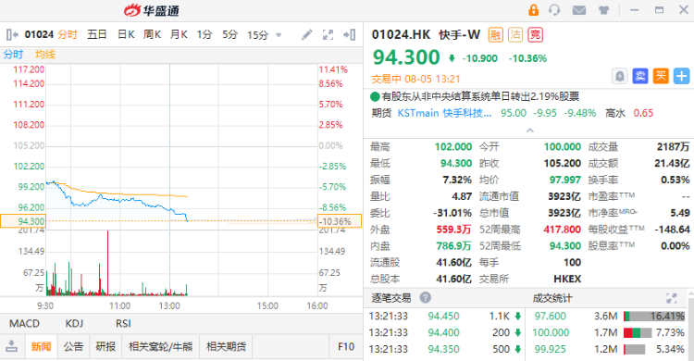Set price alert bell icon

pyautogui.click(x=620, y=76)
